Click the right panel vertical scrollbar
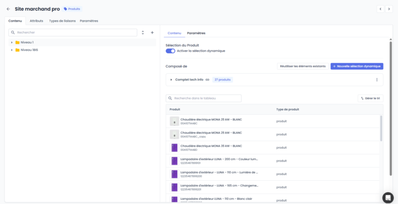Image resolution: width=398 pixels, height=204 pixels. (x=391, y=108)
